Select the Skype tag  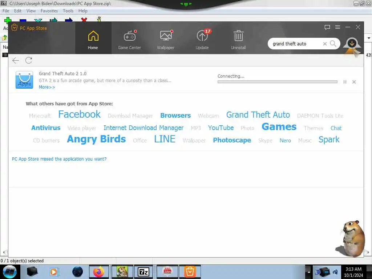(265, 141)
